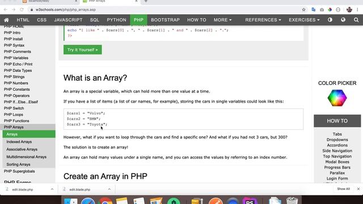
Task: Close the downloads bar
Action: click(358, 189)
